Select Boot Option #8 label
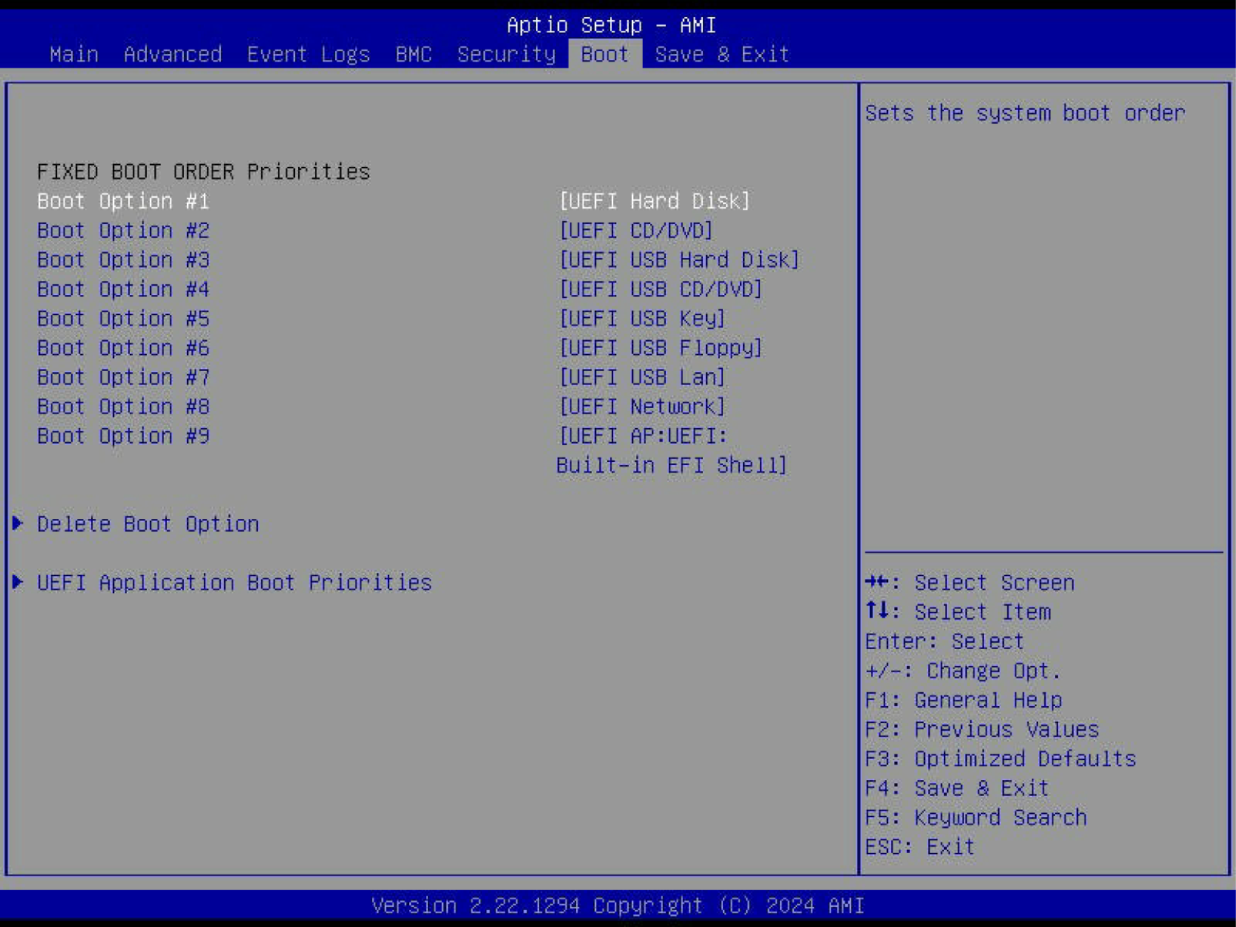The image size is (1236, 927). [x=123, y=406]
